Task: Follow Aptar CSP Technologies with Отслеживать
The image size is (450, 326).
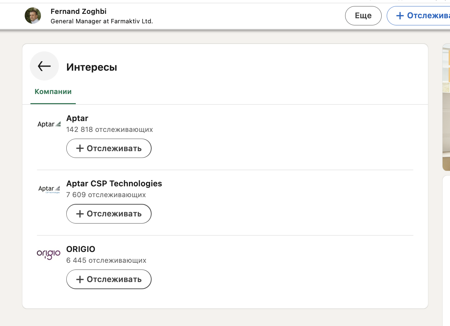Action: coord(109,214)
